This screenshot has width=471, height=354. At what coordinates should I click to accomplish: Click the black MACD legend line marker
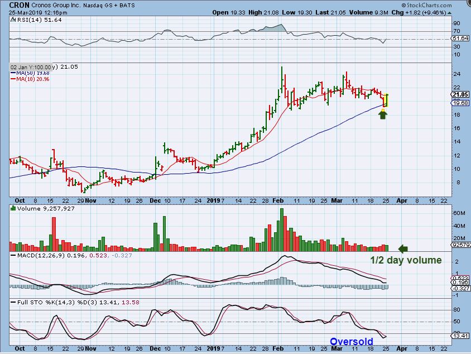(x=13, y=255)
